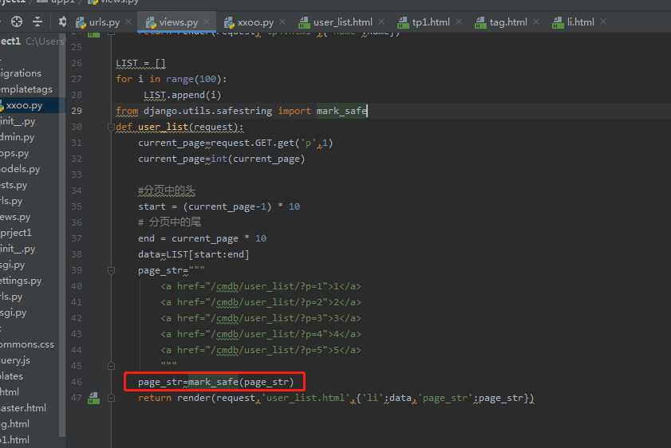Click the project panel vertical scrollbar

click(62, 235)
